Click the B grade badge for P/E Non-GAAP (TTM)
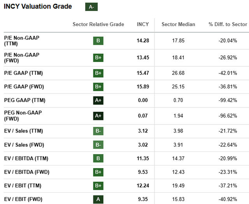The height and width of the screenshot is (204, 249). click(x=98, y=40)
